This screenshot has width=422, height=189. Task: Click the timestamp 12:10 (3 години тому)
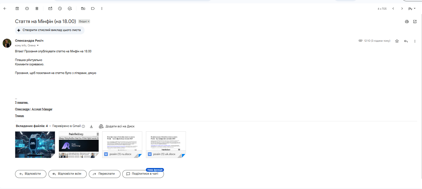coord(377,41)
